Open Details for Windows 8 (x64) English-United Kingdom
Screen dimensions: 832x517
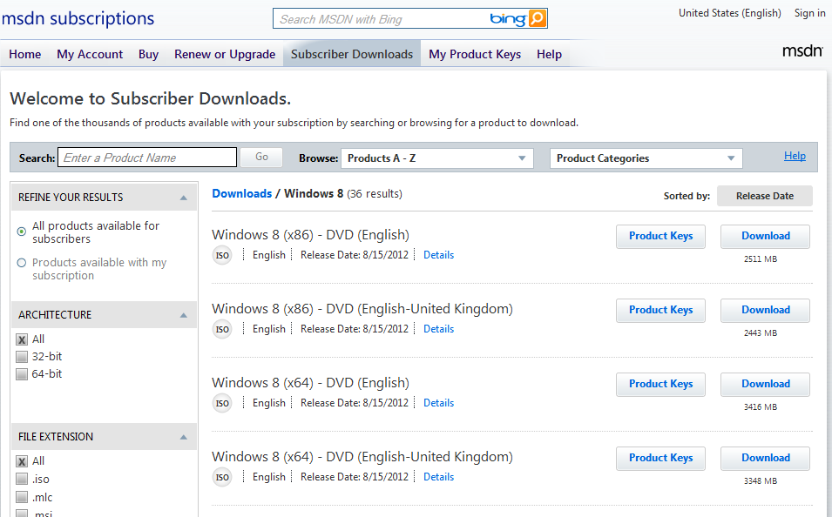[x=439, y=477]
